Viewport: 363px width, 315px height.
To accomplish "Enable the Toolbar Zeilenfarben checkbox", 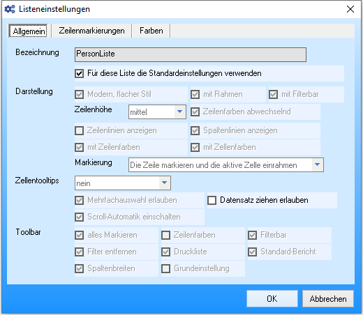I will click(166, 235).
